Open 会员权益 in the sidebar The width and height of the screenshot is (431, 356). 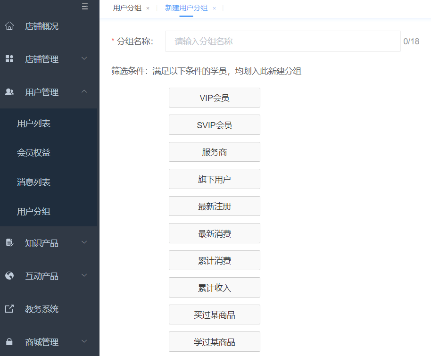click(33, 153)
